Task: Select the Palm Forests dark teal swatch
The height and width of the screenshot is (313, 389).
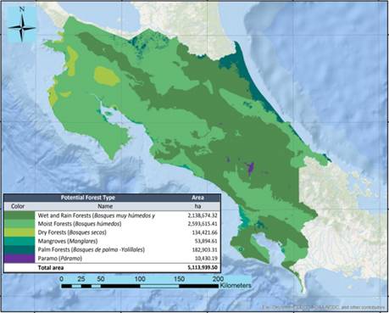Action: (x=19, y=250)
